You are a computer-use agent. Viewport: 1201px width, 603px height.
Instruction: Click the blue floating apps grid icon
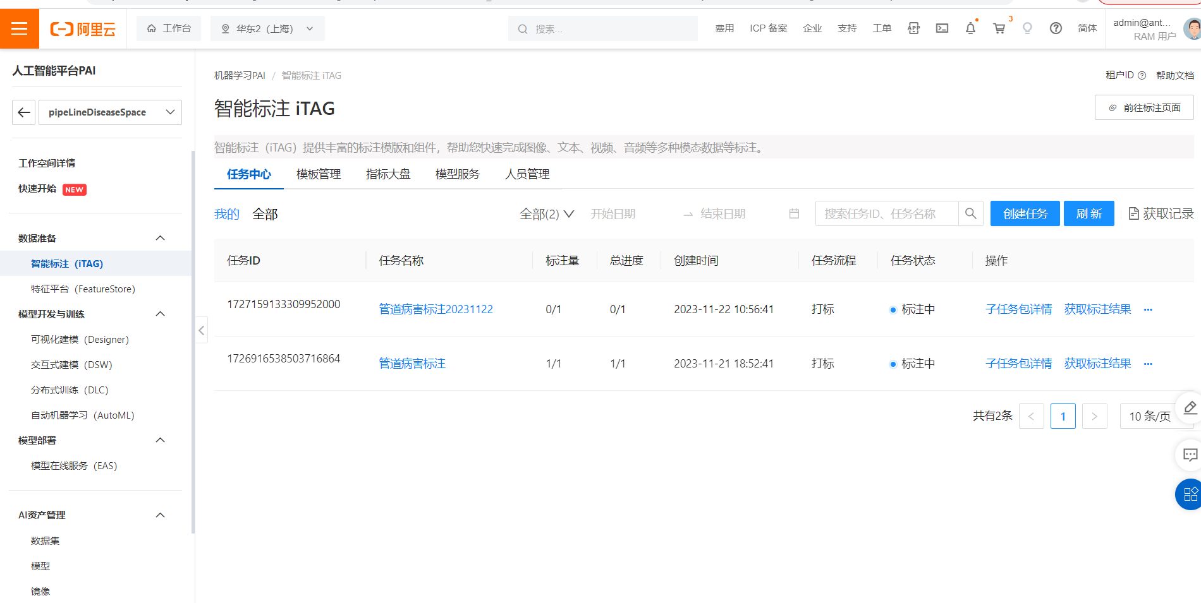click(1190, 494)
